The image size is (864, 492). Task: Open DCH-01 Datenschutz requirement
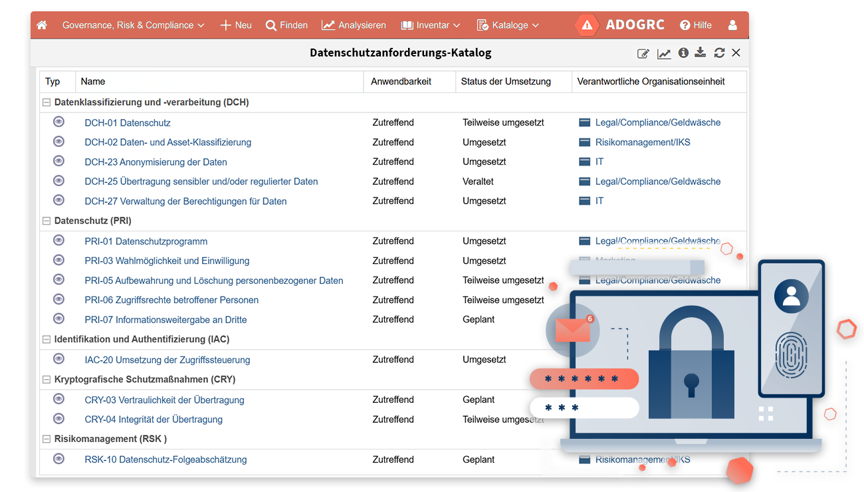(128, 123)
